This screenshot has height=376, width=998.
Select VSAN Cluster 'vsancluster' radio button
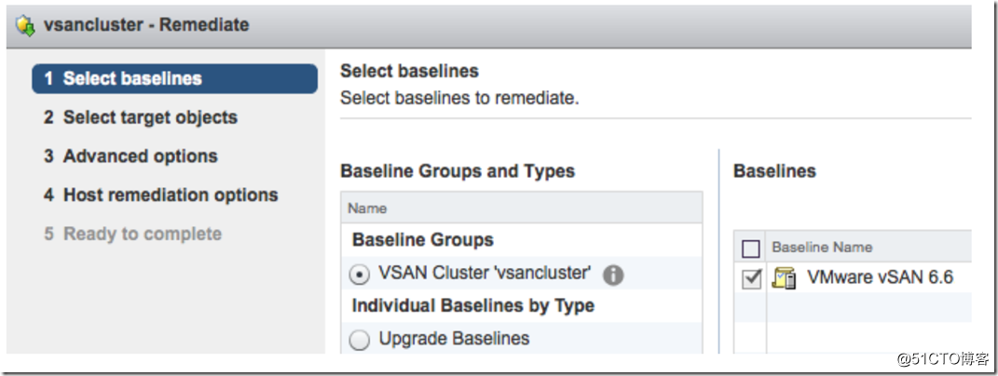(x=360, y=275)
